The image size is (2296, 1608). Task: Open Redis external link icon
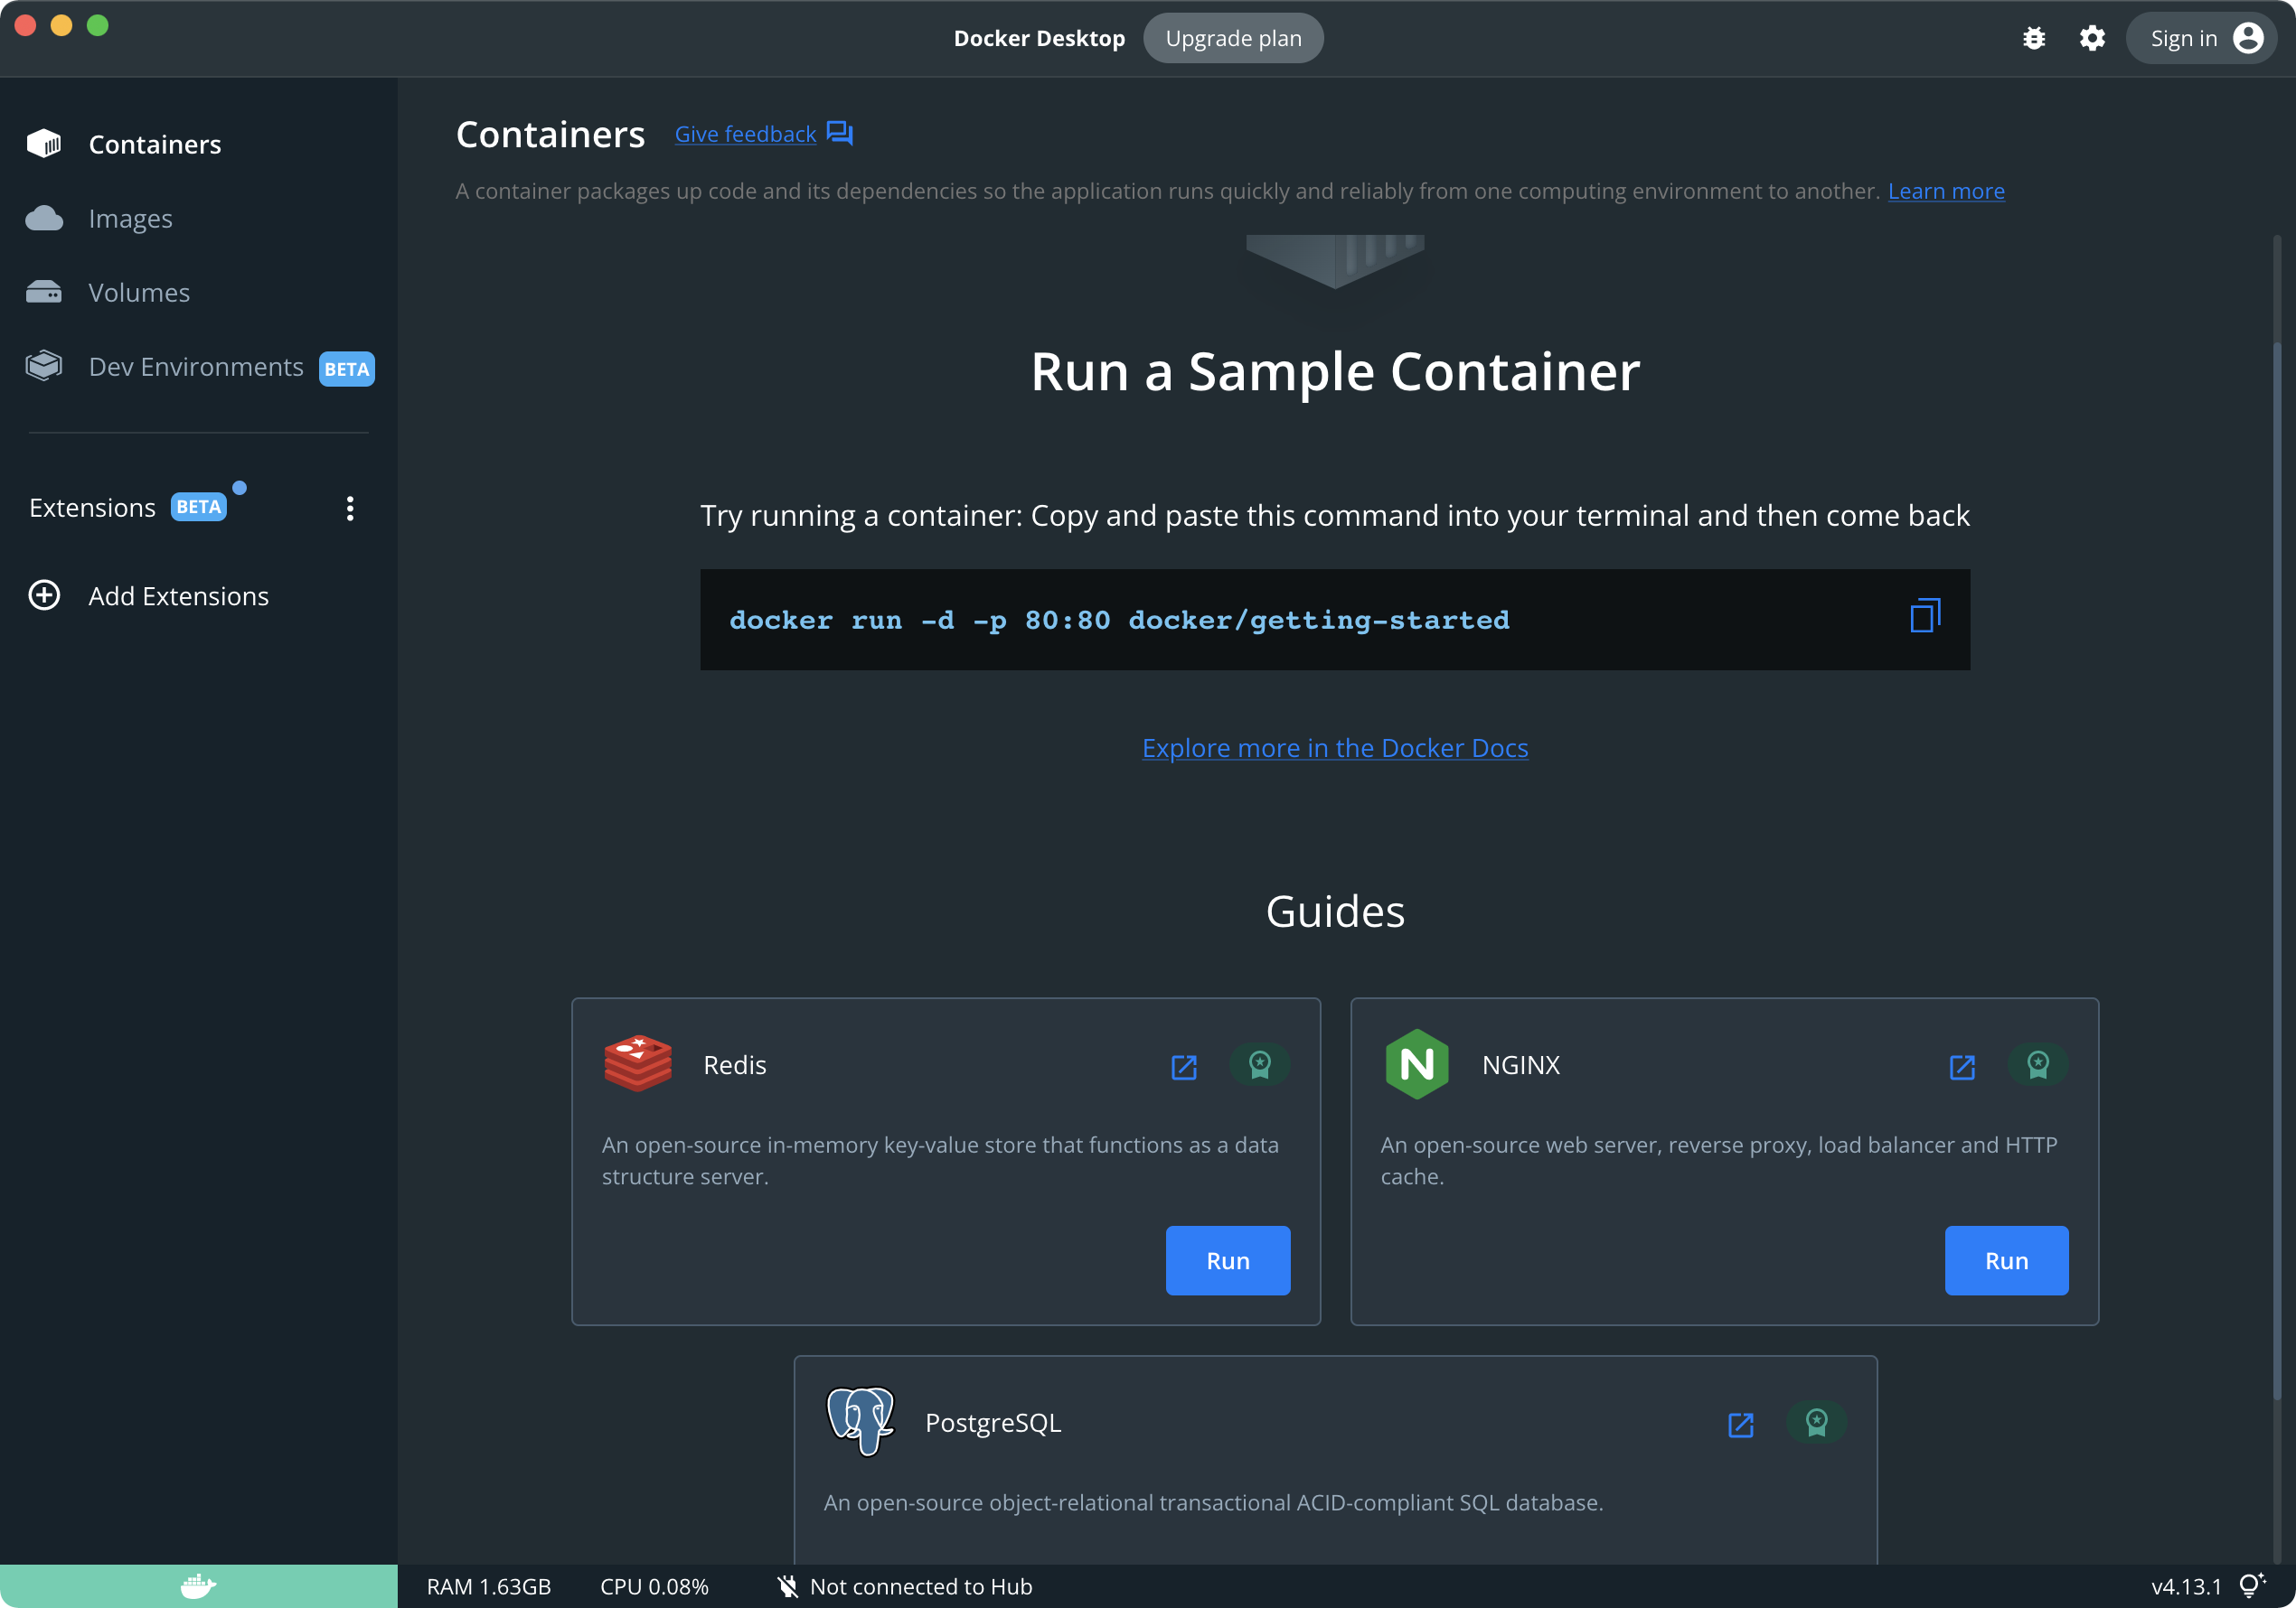1184,1066
